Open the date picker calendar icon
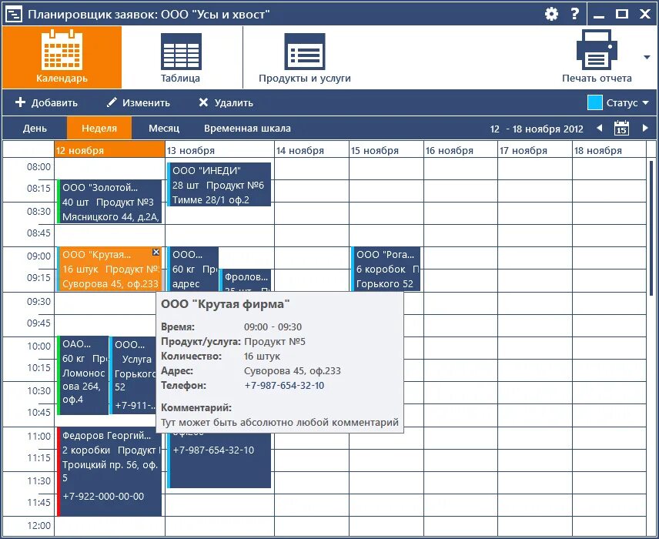Image resolution: width=659 pixels, height=539 pixels. tap(621, 128)
